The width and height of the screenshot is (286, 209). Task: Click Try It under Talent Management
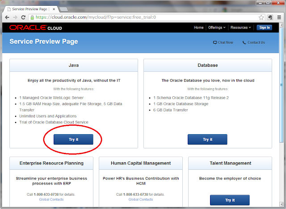[230, 200]
